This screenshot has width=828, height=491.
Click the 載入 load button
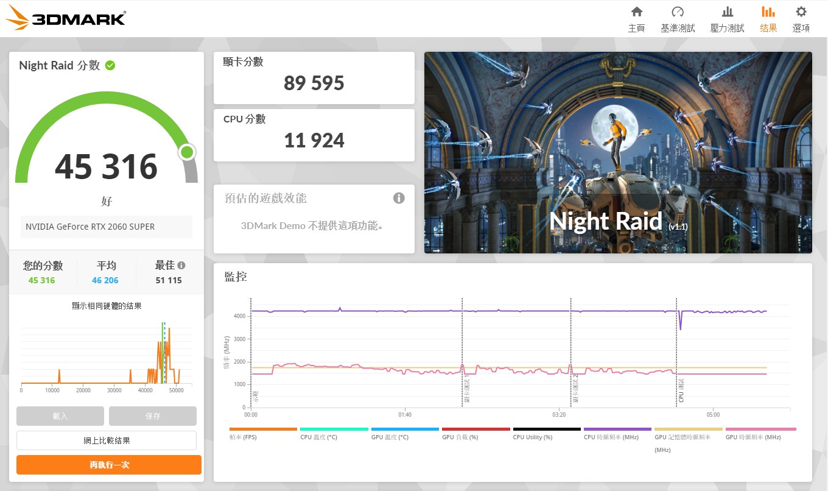(x=60, y=416)
